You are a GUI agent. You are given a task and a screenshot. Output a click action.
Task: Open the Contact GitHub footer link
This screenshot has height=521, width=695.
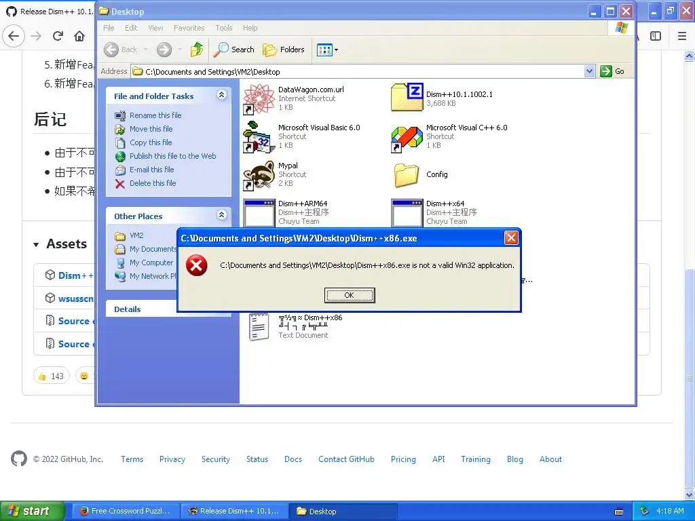click(x=347, y=459)
